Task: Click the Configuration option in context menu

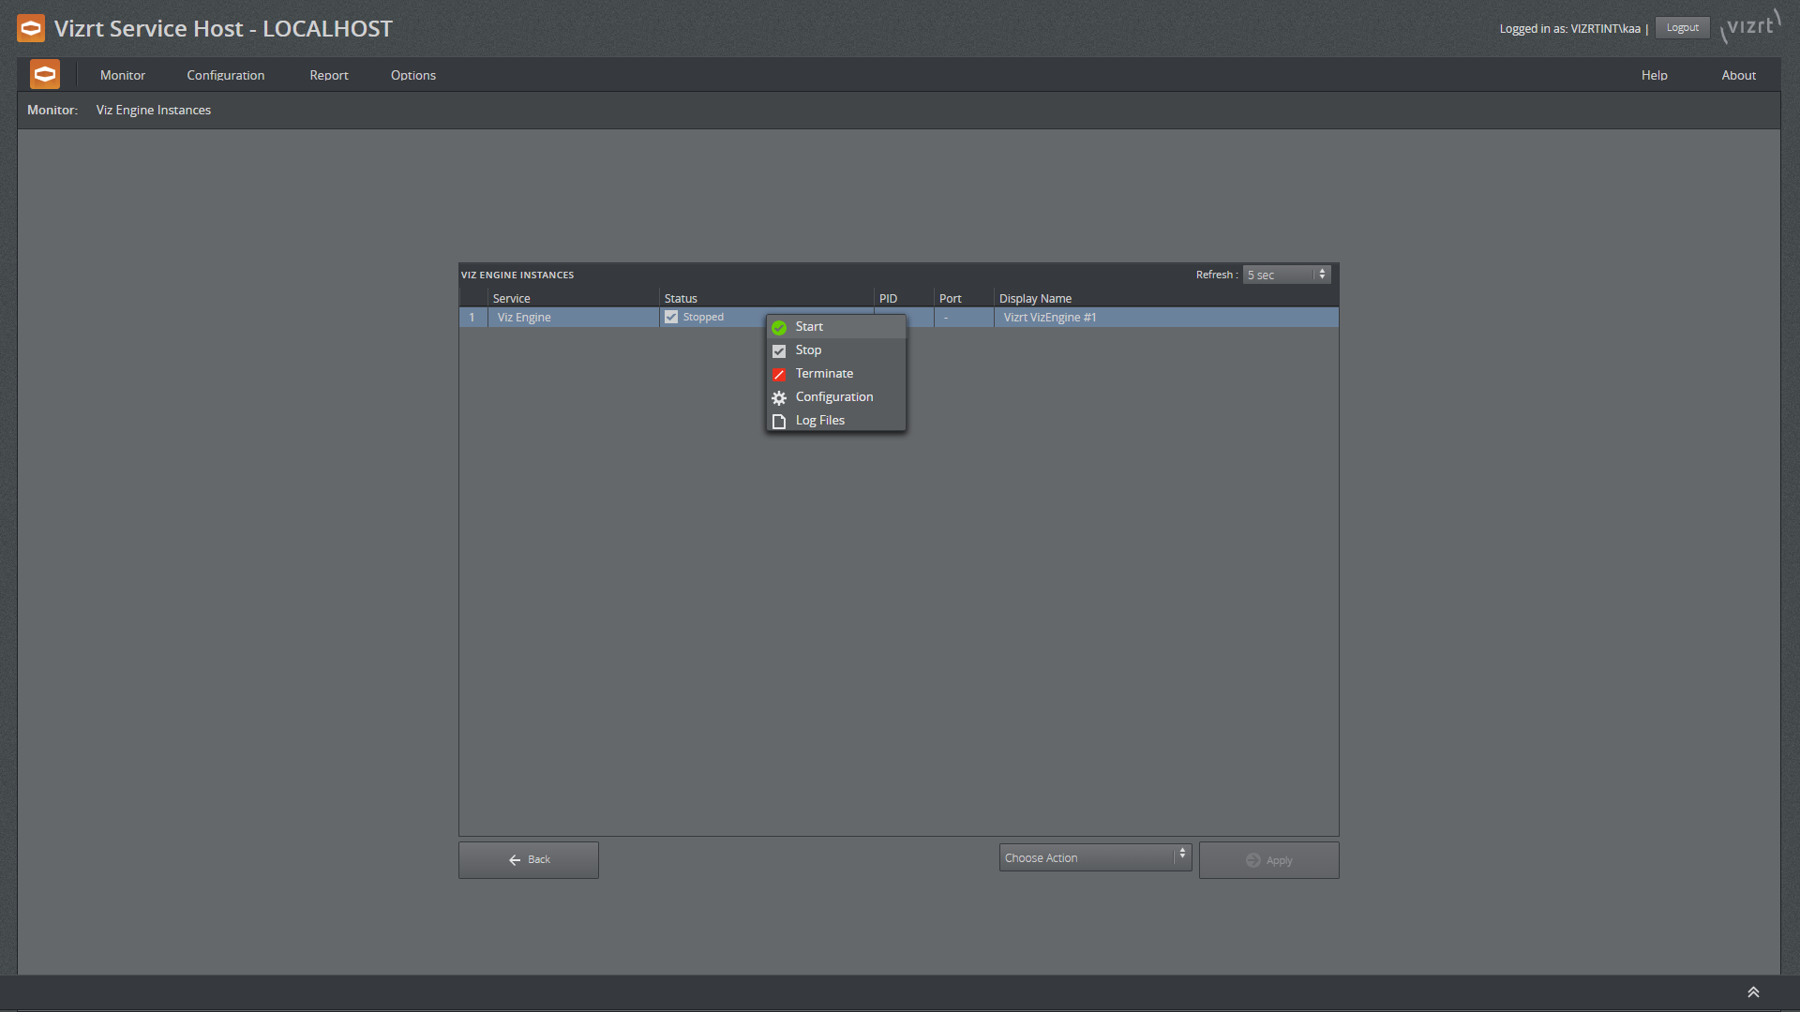Action: click(834, 396)
